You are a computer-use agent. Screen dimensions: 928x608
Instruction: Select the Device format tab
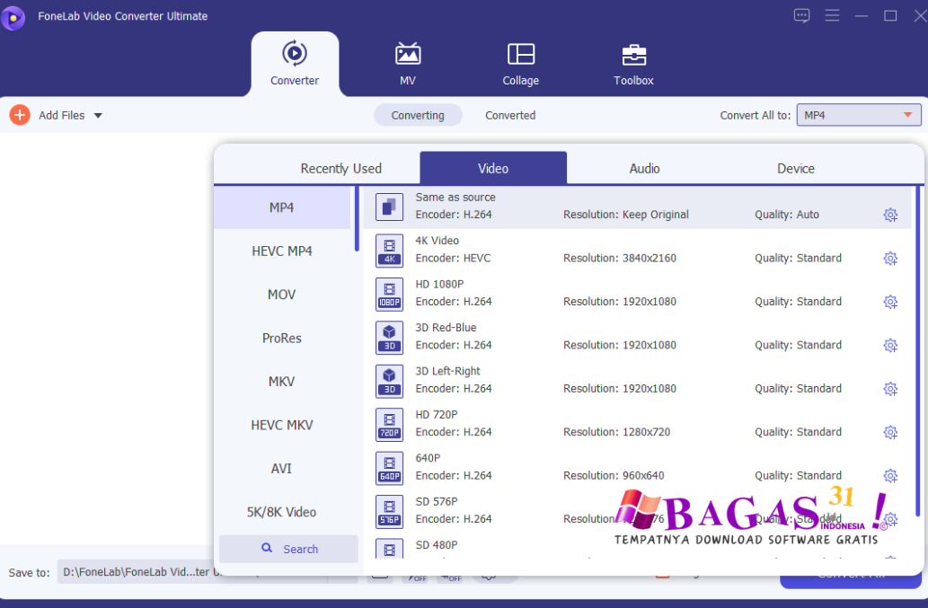795,169
